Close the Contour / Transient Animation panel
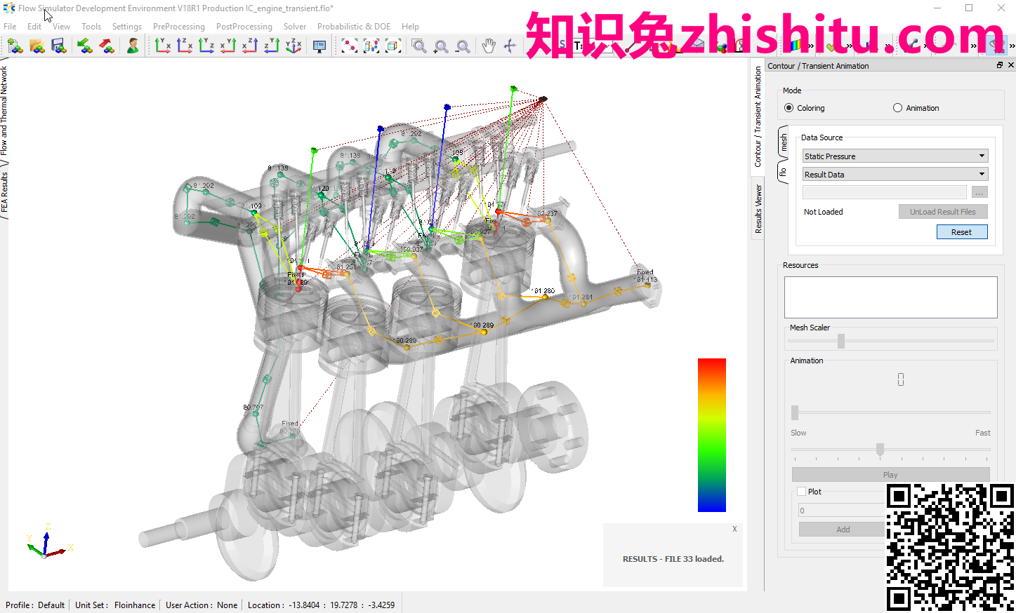Image resolution: width=1016 pixels, height=613 pixels. click(1011, 65)
